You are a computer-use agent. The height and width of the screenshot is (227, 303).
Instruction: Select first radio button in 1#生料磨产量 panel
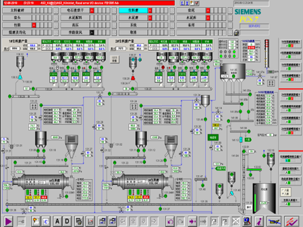43,46
